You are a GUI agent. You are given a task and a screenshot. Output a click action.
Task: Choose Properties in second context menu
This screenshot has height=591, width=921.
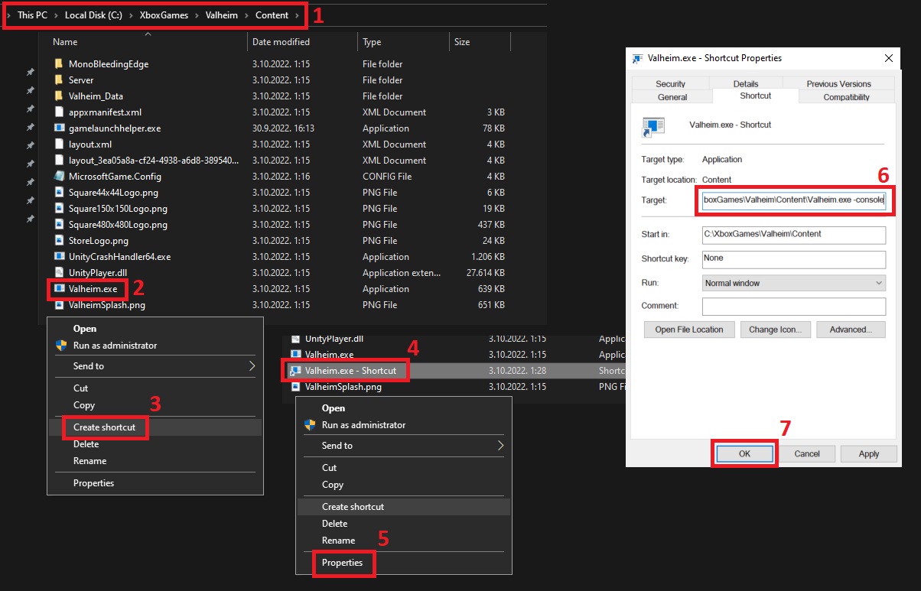tap(403, 563)
